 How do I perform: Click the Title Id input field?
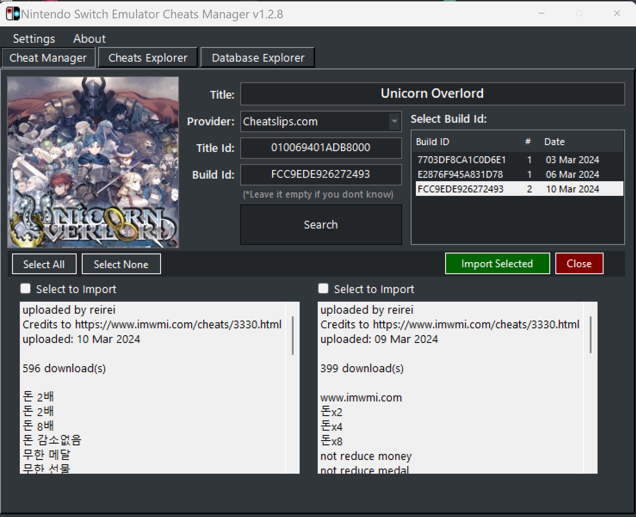(321, 148)
